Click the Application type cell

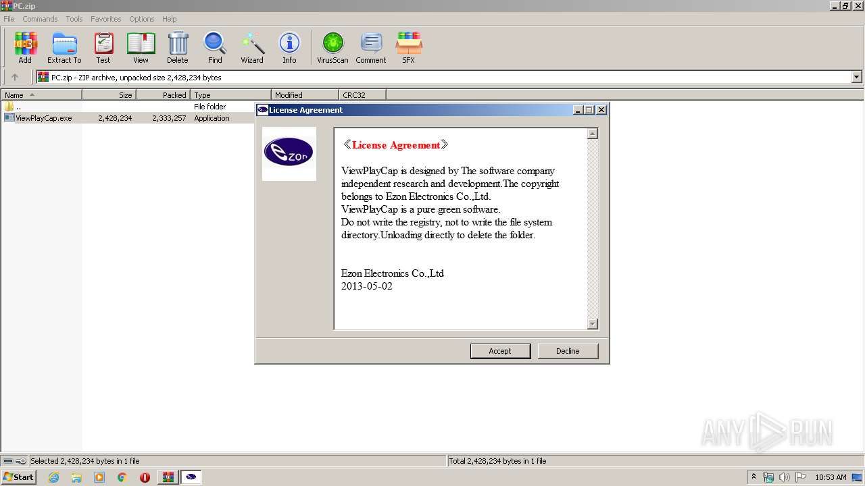coord(212,118)
